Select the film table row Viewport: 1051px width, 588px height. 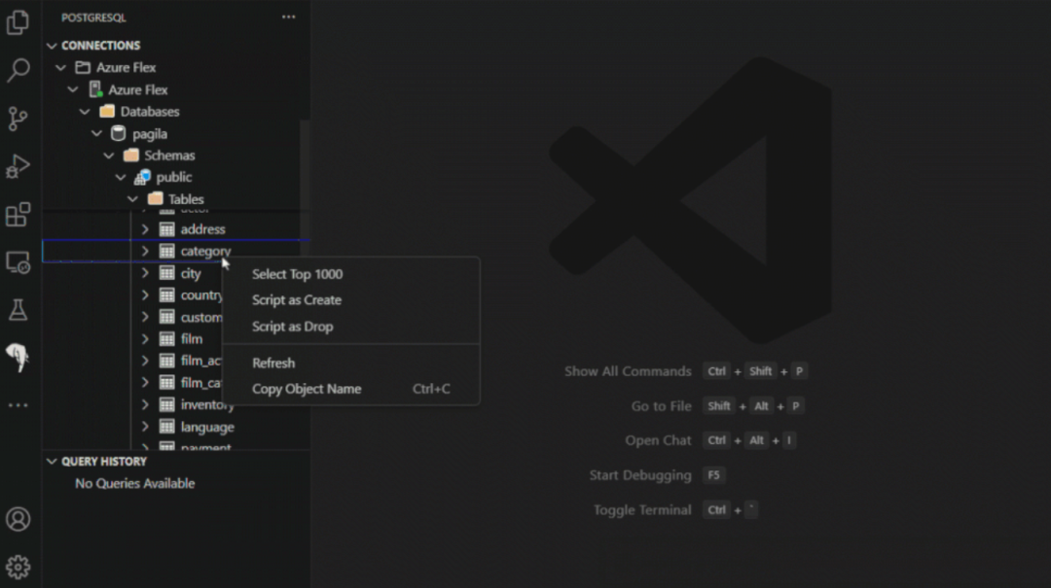coord(176,339)
